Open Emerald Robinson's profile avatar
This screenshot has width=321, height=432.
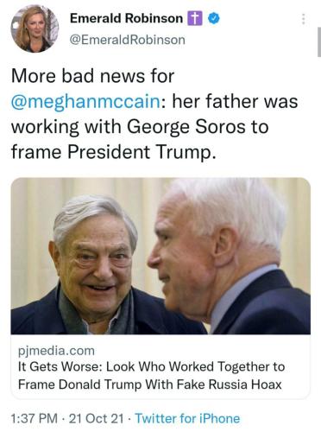pyautogui.click(x=35, y=29)
